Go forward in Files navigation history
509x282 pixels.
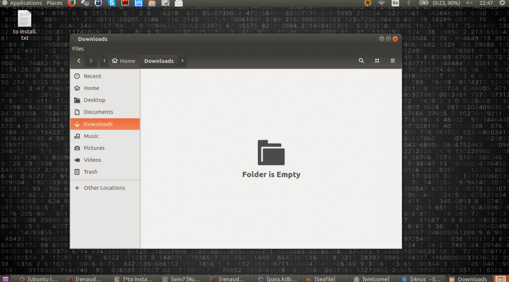click(91, 61)
